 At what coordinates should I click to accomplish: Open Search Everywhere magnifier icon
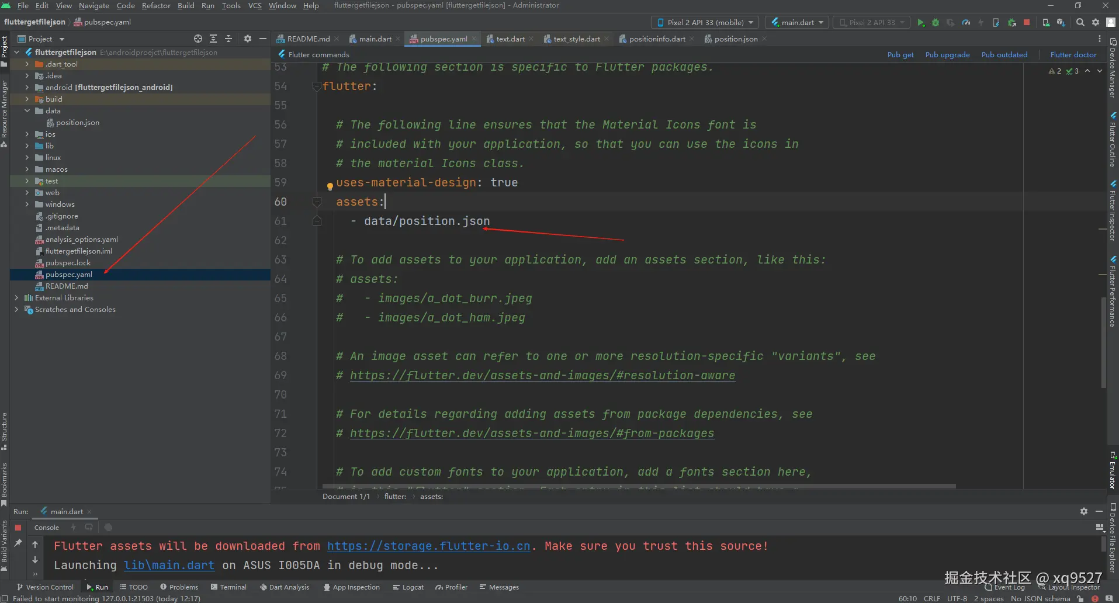1080,23
